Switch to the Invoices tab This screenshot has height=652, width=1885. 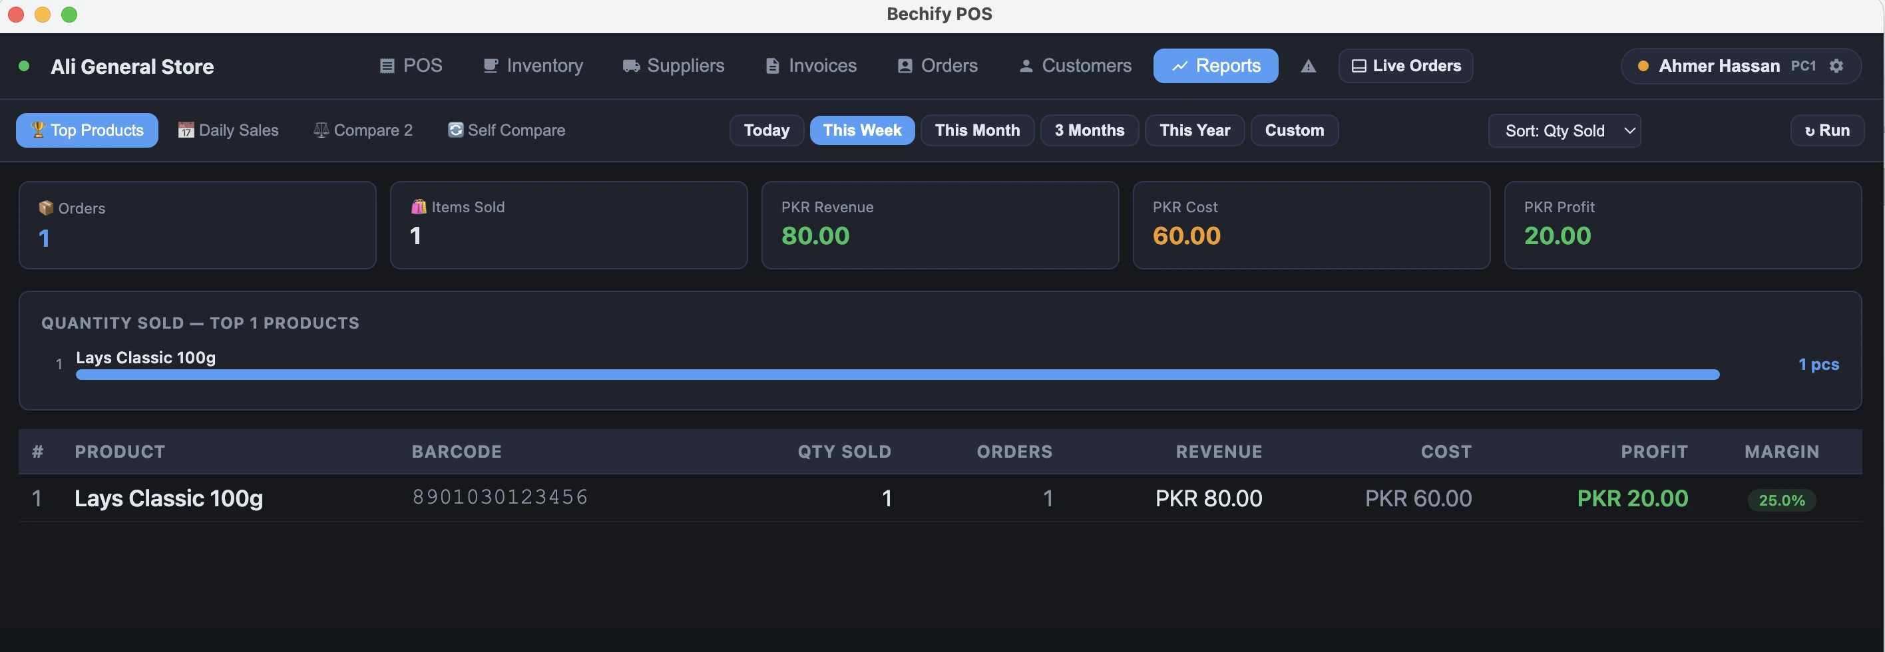pyautogui.click(x=811, y=66)
